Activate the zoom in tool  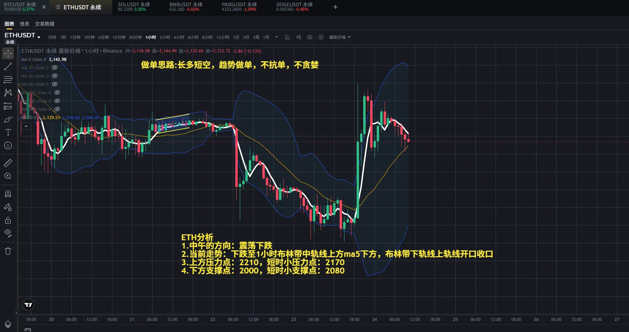point(8,176)
